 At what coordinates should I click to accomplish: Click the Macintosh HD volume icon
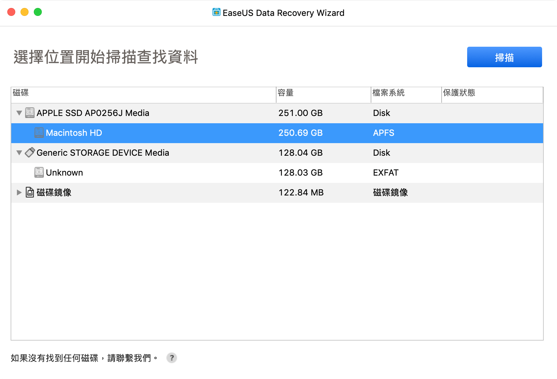click(39, 133)
